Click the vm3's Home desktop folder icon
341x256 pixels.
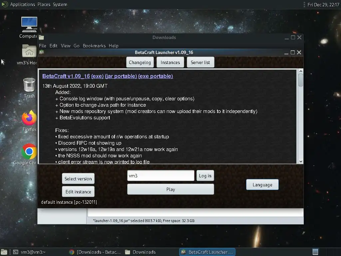tap(29, 51)
